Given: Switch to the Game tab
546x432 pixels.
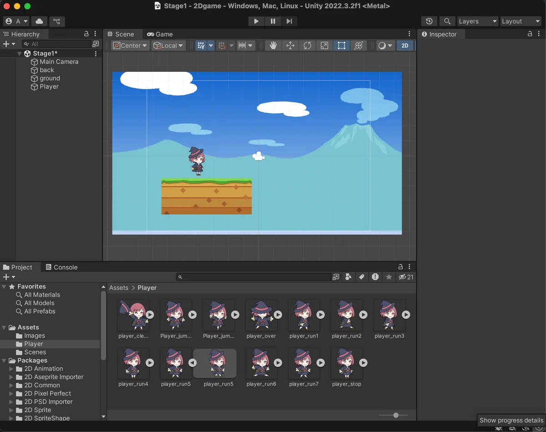Looking at the screenshot, I should coord(160,34).
